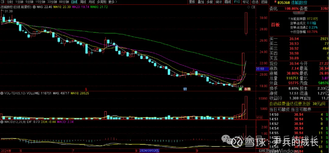The height and width of the screenshot is (153, 329).
Task: Click the green 减 tag on chart
Action: [x=240, y=89]
